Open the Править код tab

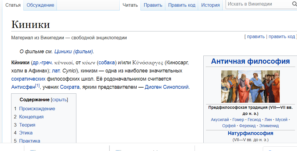(x=181, y=5)
